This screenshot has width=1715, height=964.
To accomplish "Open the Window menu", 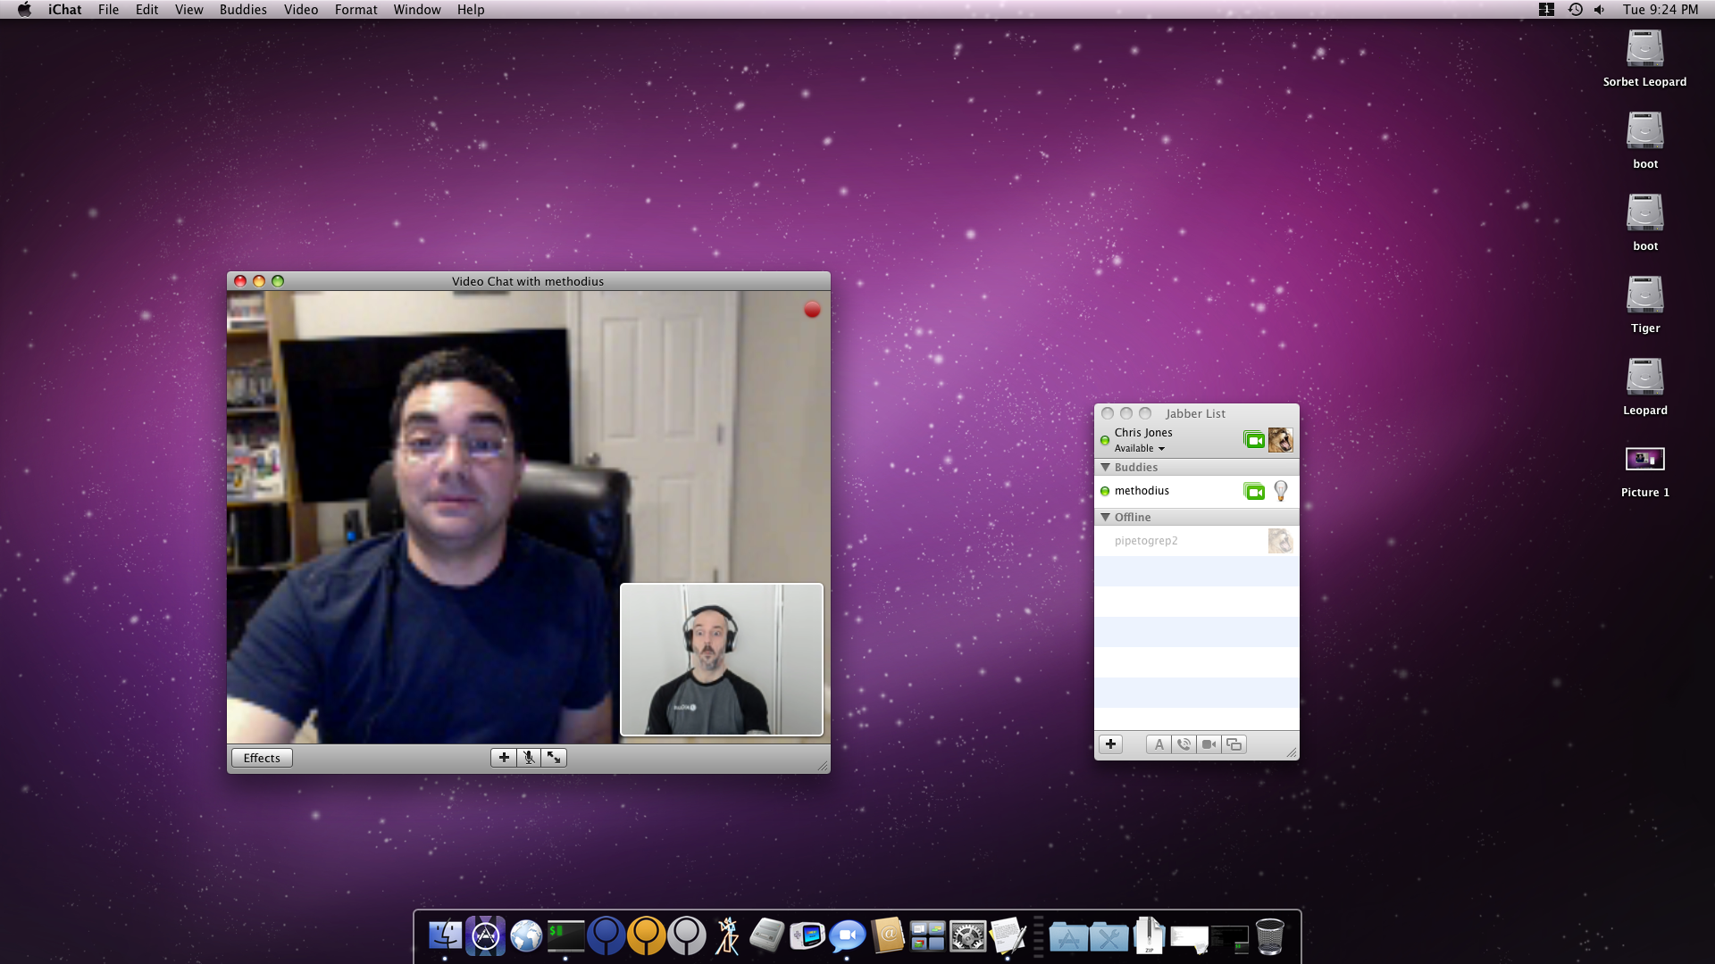I will click(x=417, y=10).
